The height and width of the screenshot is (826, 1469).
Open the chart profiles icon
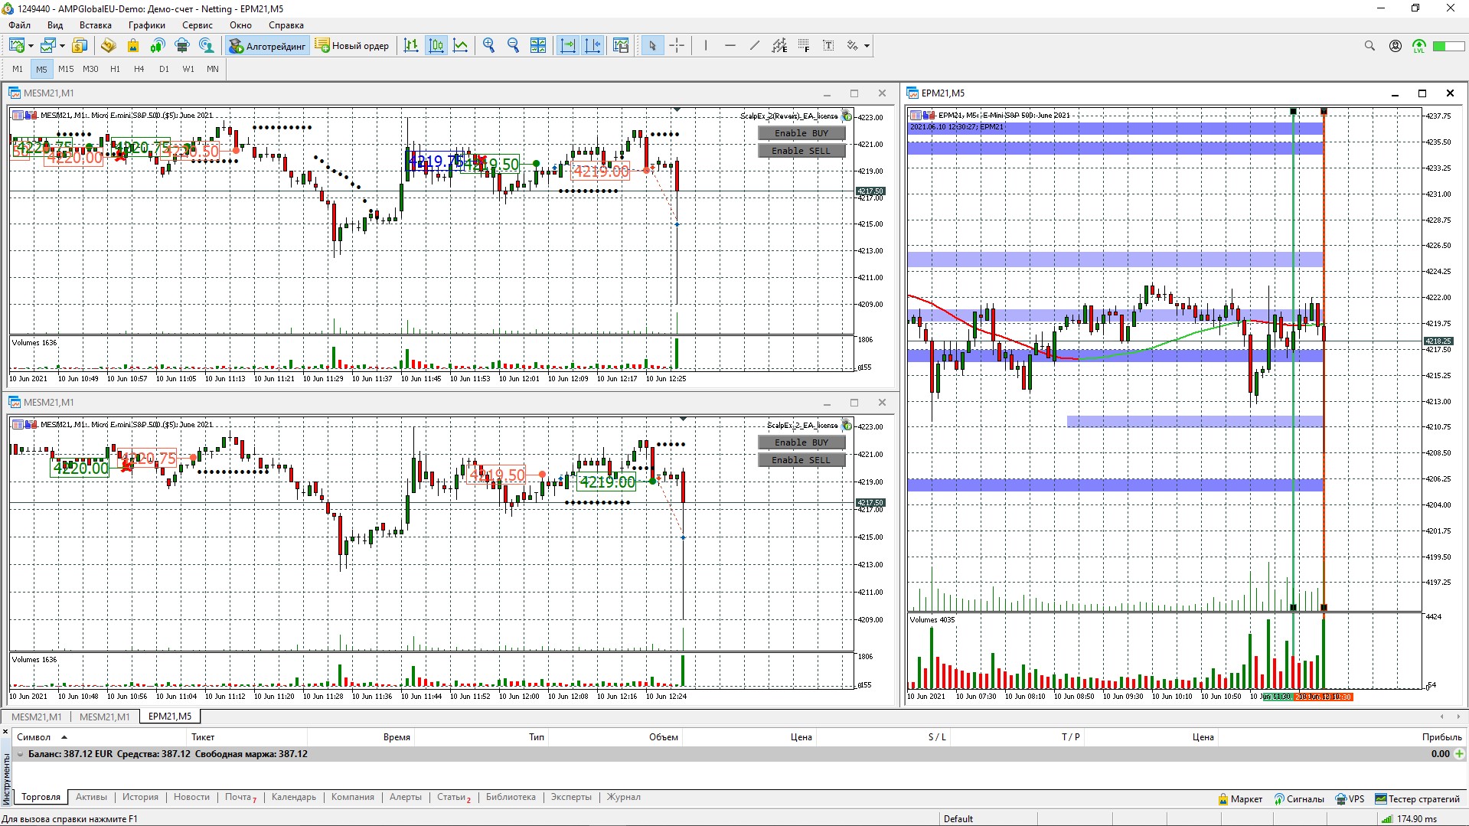point(47,46)
